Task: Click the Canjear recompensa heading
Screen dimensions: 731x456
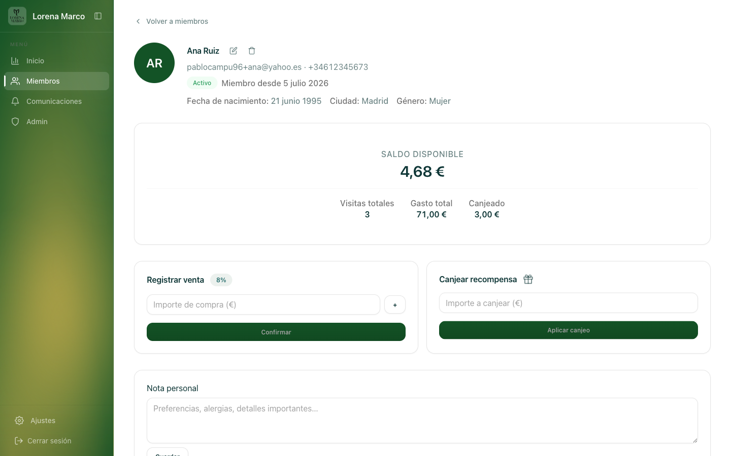Action: pos(478,279)
